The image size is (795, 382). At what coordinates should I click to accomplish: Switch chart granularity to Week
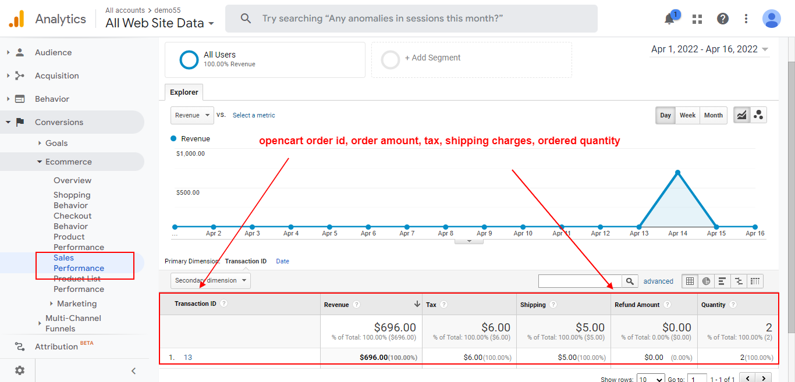(687, 115)
